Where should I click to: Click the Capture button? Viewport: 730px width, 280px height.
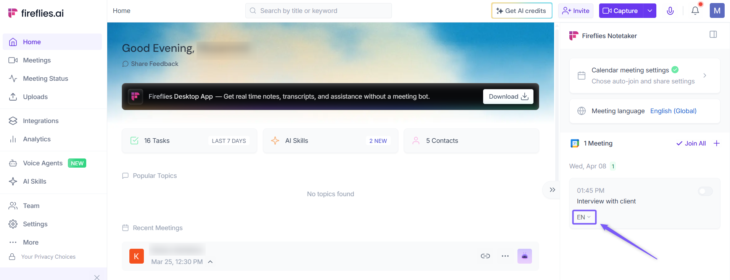point(621,11)
